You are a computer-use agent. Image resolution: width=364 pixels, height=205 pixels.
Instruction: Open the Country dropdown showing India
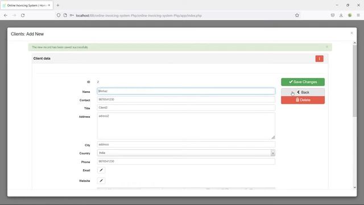186,153
